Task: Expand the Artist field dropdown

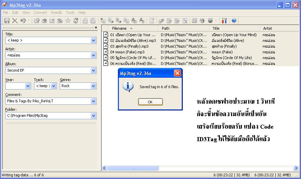Action: 93,55
